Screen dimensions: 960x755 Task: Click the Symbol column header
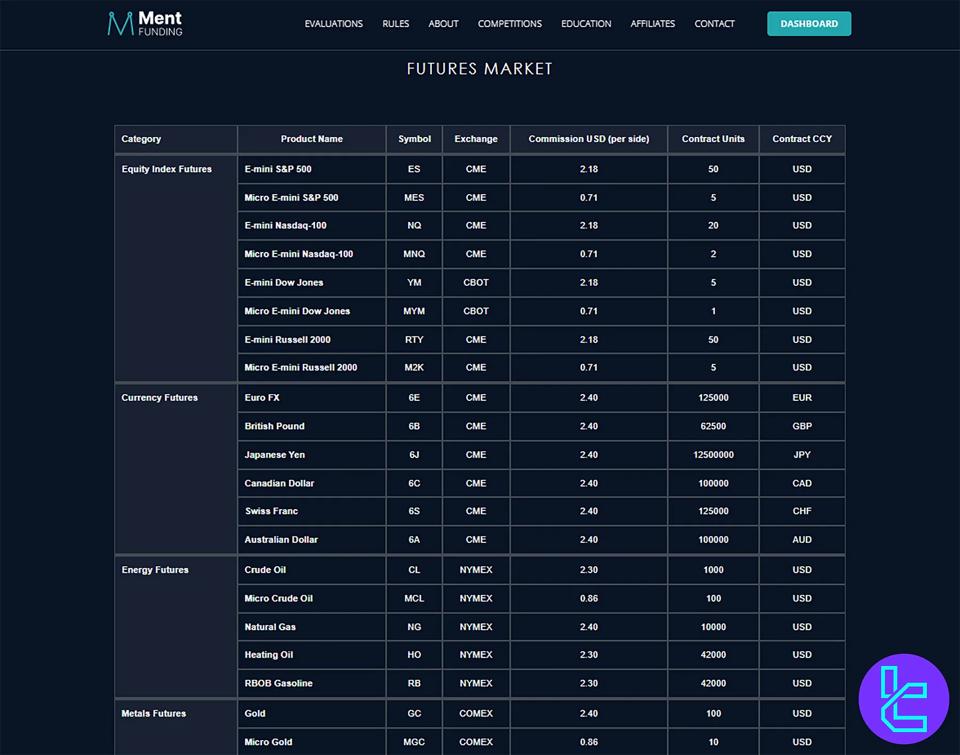414,139
